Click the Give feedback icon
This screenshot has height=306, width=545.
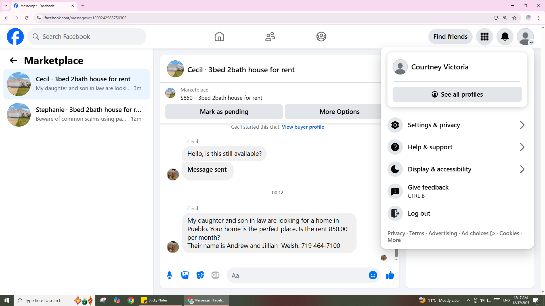click(x=395, y=191)
